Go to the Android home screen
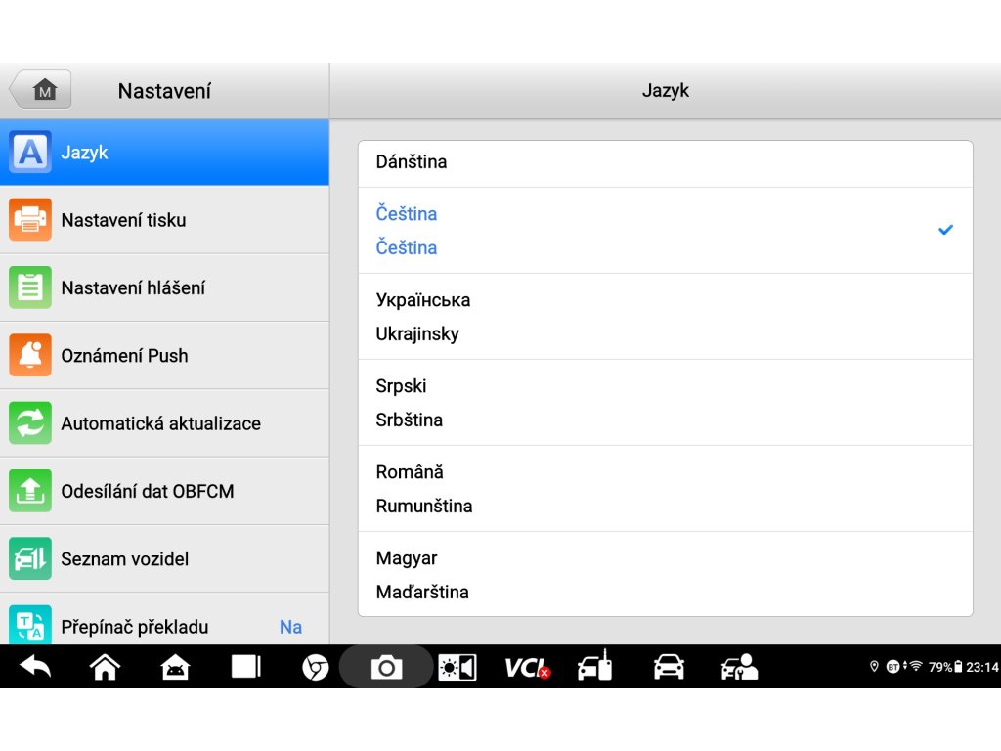 [105, 667]
